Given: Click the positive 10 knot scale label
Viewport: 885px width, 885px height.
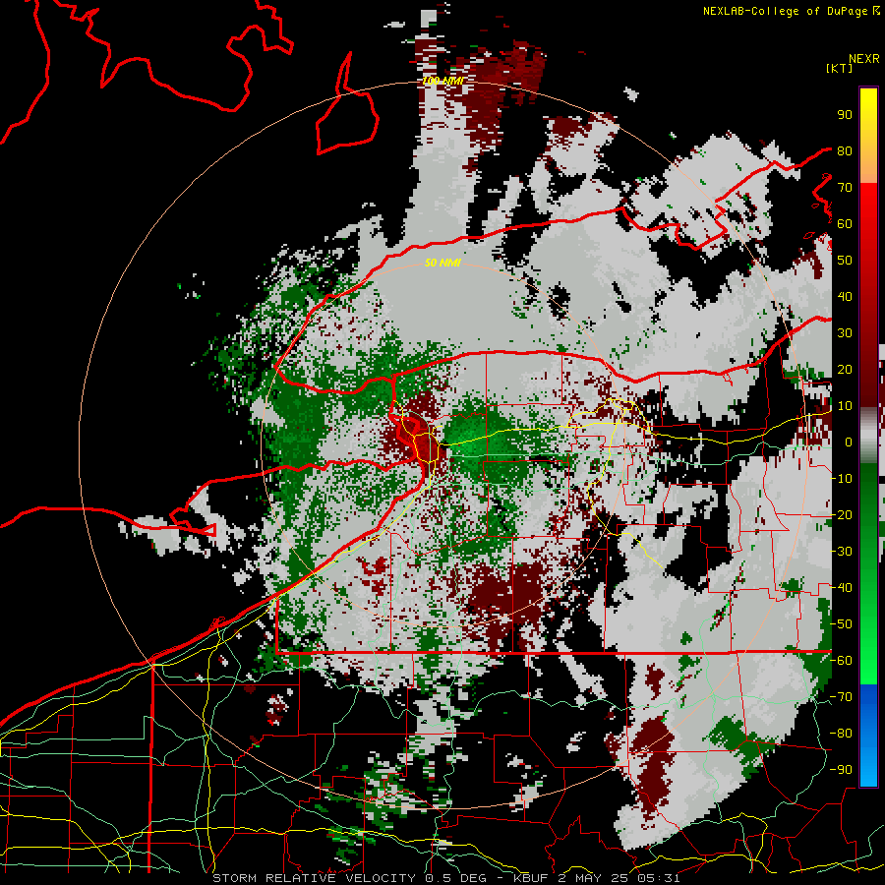Looking at the screenshot, I should tap(845, 406).
